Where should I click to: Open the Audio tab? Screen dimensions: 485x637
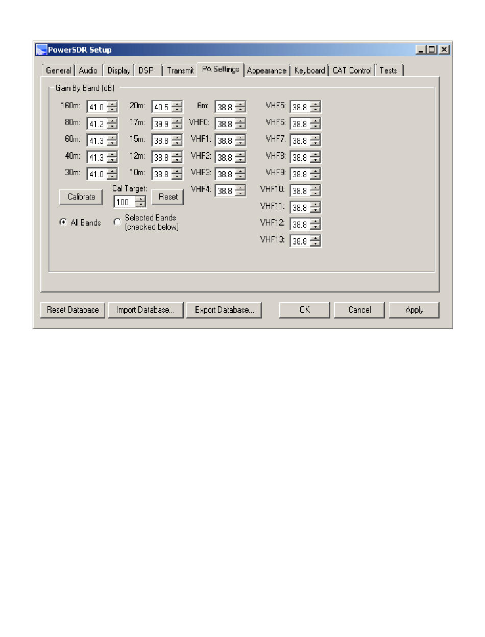tap(88, 70)
